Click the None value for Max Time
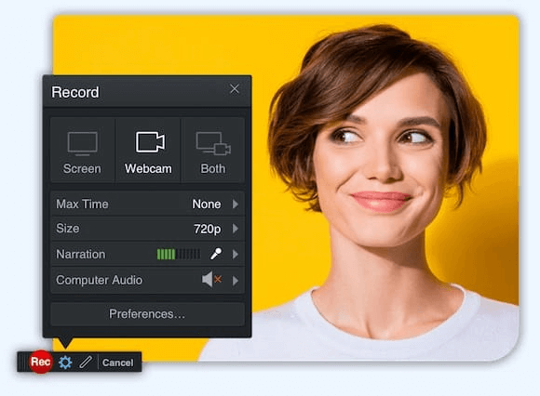Screen dimensions: 540x396 [207, 204]
